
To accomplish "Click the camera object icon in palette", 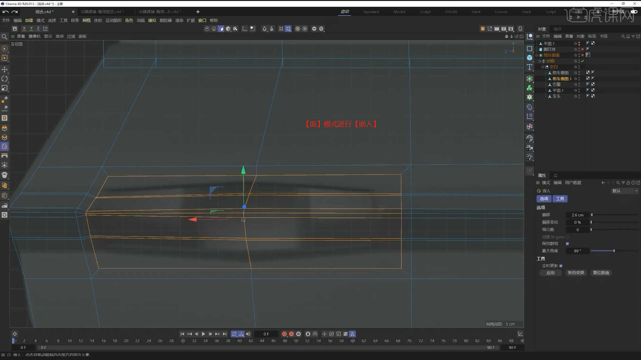I will click(x=529, y=148).
